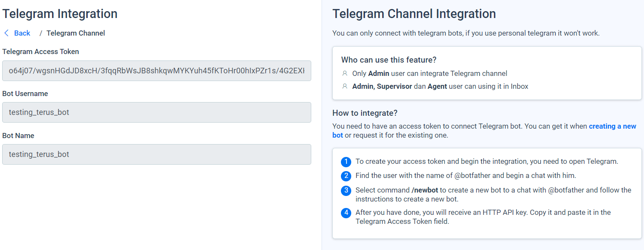Click the Telegram Integration page title
This screenshot has width=644, height=250.
coord(60,13)
